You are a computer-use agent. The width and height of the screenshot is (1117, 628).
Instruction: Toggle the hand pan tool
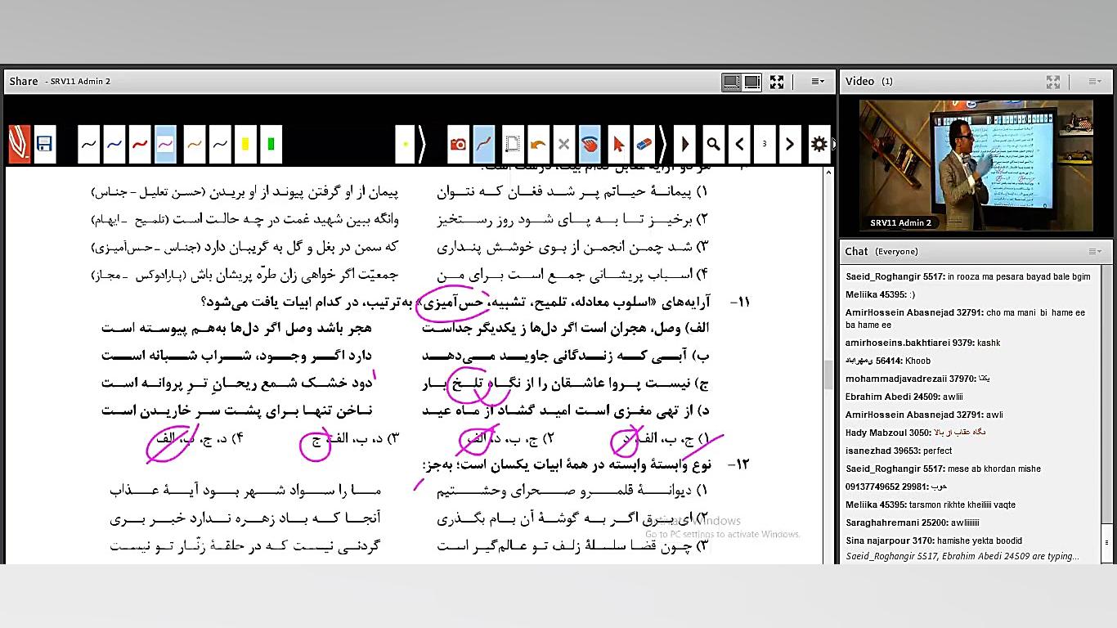[590, 144]
